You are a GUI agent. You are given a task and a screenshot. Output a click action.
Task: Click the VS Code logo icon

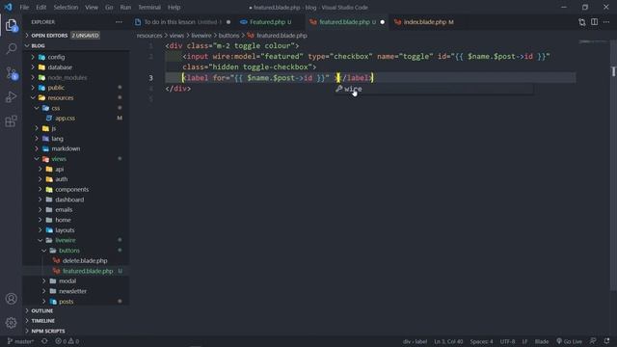8,7
